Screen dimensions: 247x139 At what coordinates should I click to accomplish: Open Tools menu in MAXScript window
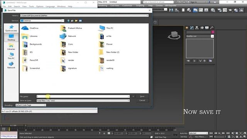click(32, 7)
